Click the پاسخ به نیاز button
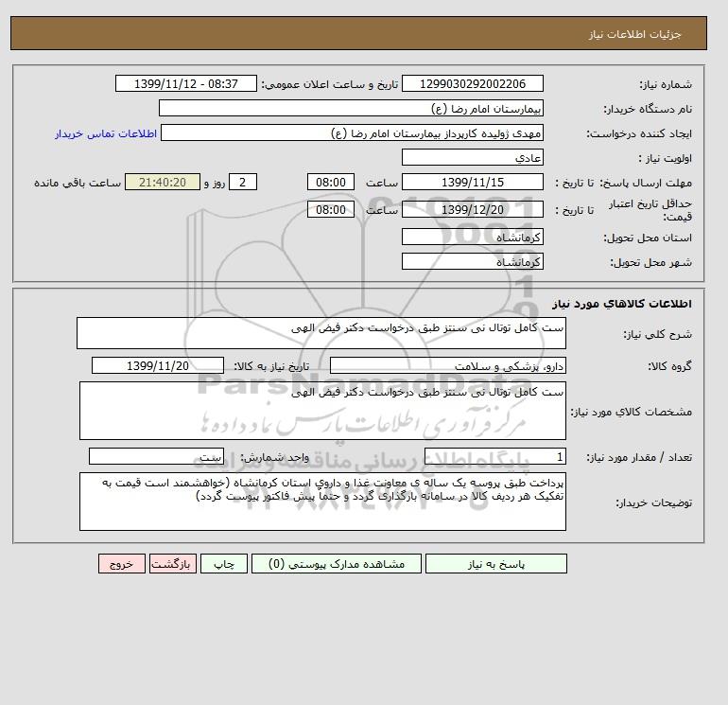Viewport: 728px width, 705px height. (495, 564)
